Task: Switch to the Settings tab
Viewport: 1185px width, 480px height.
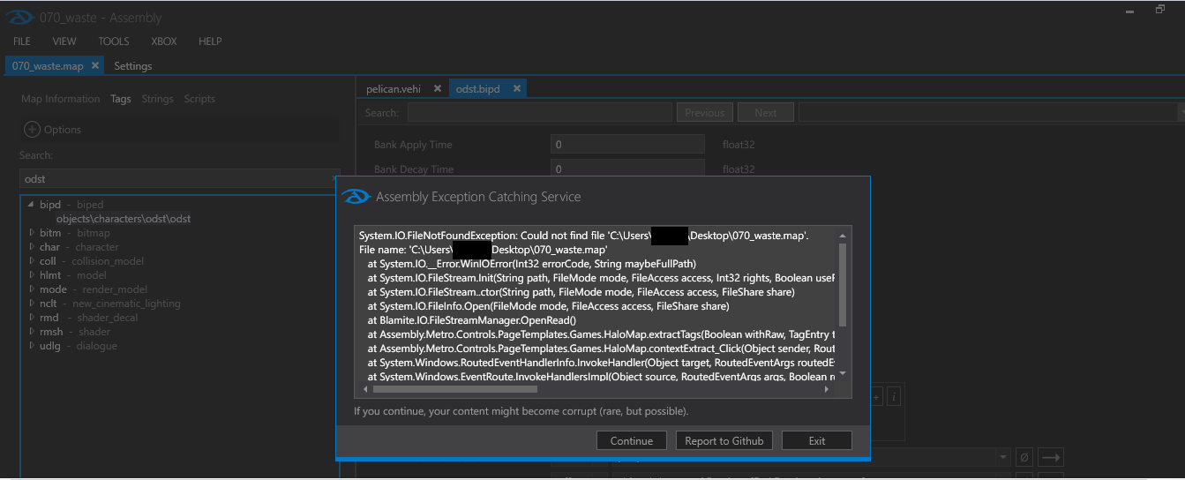Action: 133,66
